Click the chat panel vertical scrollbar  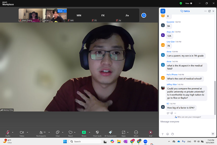pyautogui.click(x=215, y=97)
